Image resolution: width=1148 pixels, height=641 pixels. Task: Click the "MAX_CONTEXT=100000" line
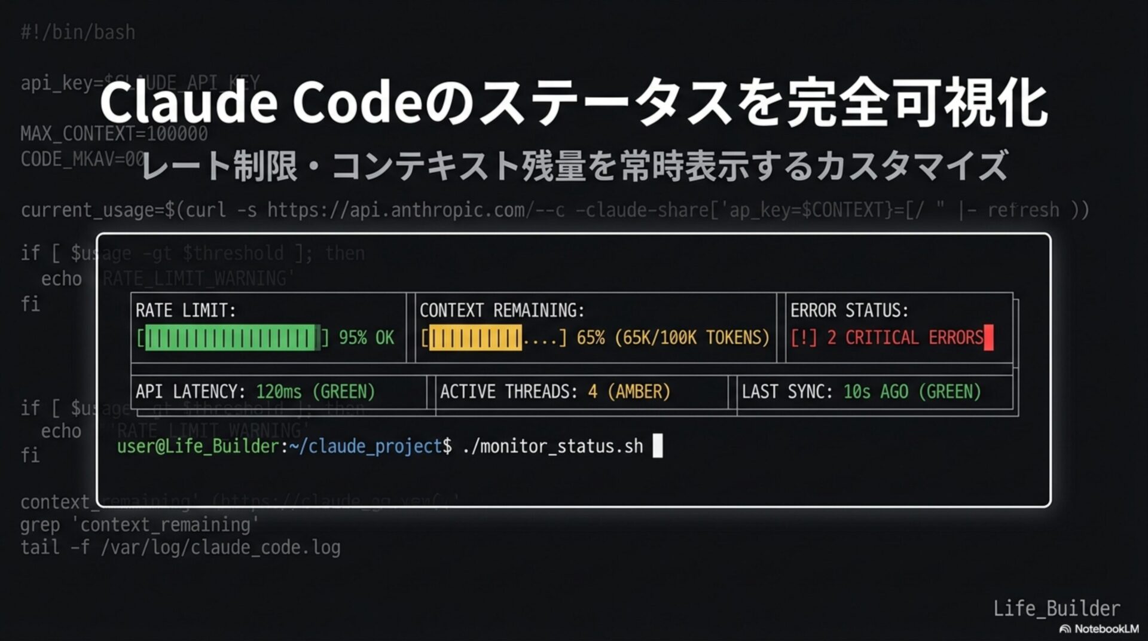pyautogui.click(x=114, y=133)
